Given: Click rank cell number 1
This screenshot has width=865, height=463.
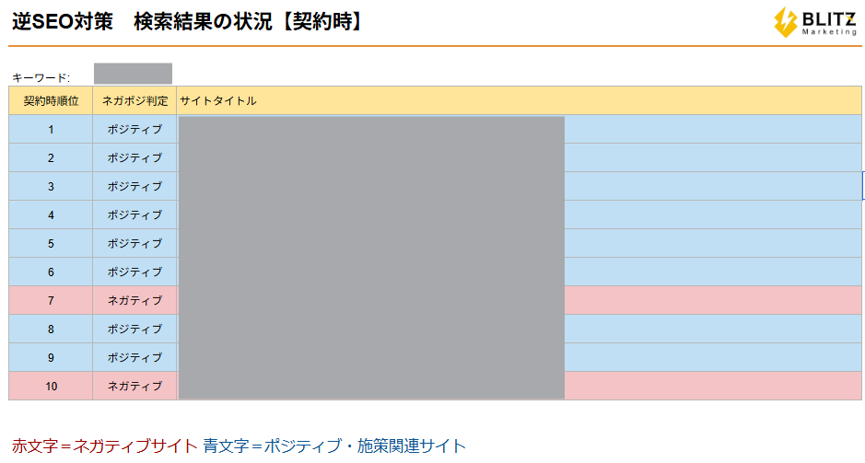Looking at the screenshot, I should pyautogui.click(x=51, y=130).
